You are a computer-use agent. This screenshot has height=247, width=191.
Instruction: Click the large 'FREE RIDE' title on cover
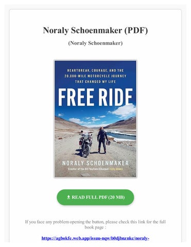95,97
